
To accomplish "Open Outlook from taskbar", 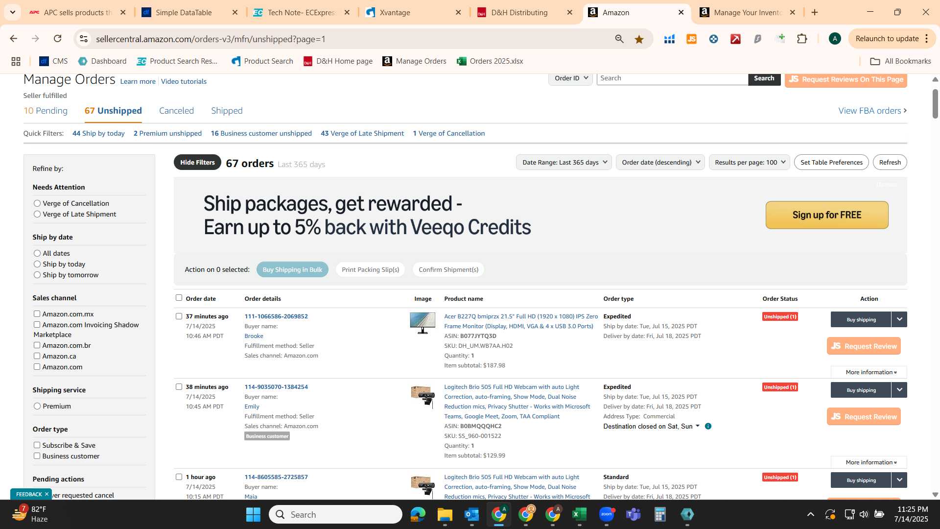I will pyautogui.click(x=471, y=514).
